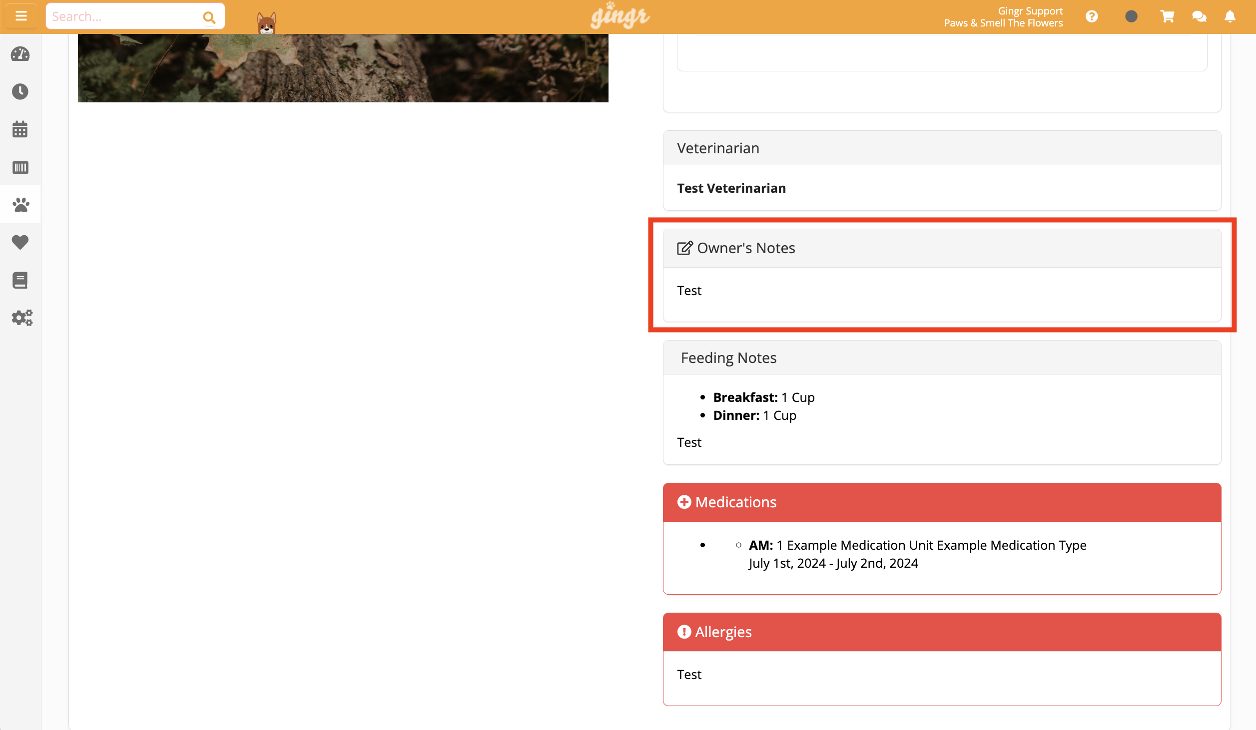The width and height of the screenshot is (1256, 730).
Task: Click the Owner's Notes header
Action: tap(942, 248)
